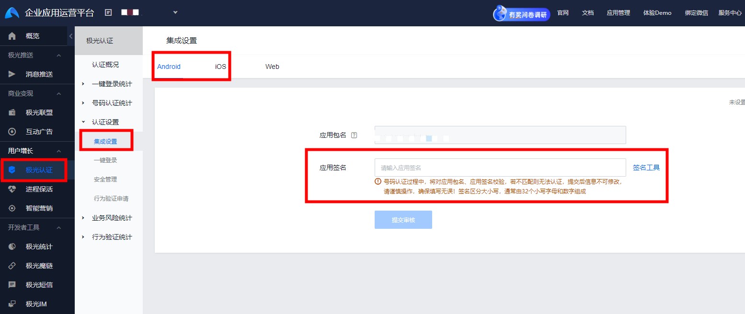Expand the 一键登录统计 tree item
745x314 pixels.
click(x=83, y=84)
